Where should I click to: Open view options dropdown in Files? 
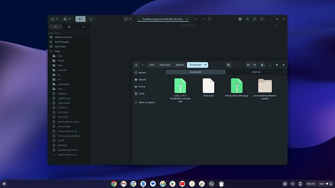255,65
